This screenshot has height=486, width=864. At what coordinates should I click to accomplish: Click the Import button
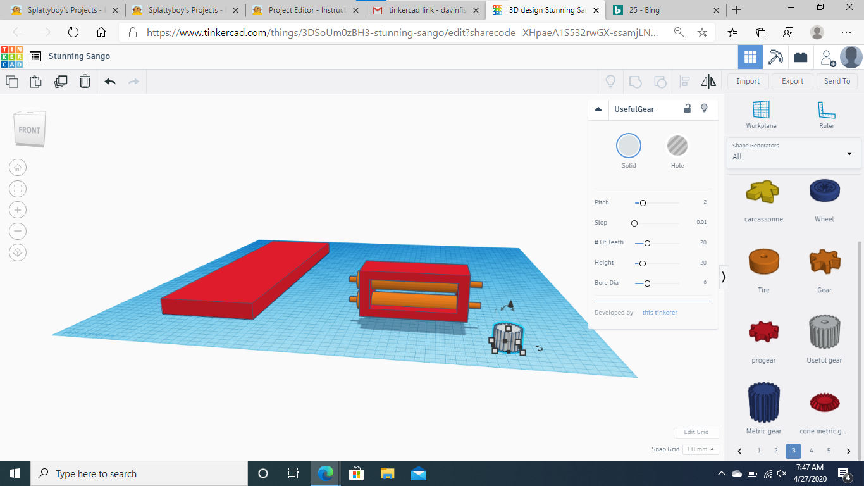click(x=748, y=81)
